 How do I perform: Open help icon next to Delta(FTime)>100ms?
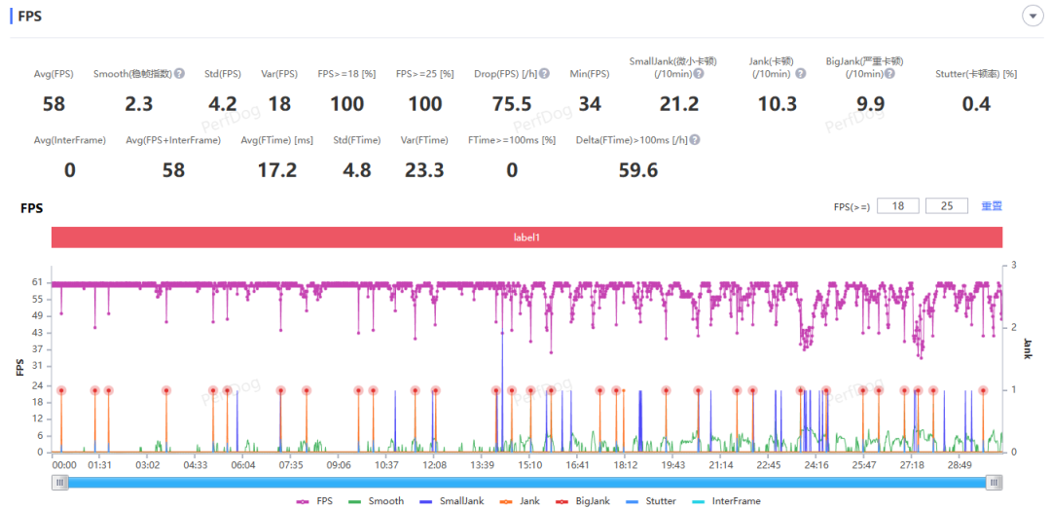click(695, 140)
